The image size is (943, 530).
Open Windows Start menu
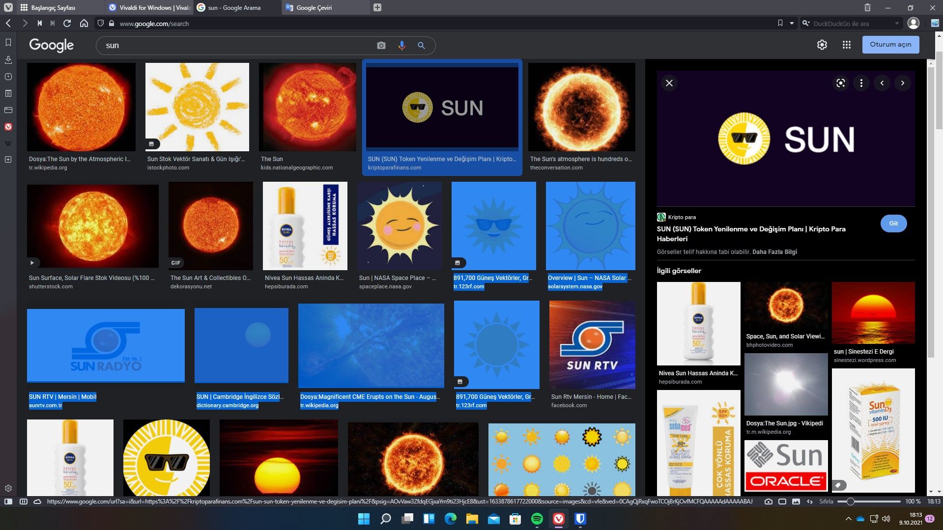[364, 519]
